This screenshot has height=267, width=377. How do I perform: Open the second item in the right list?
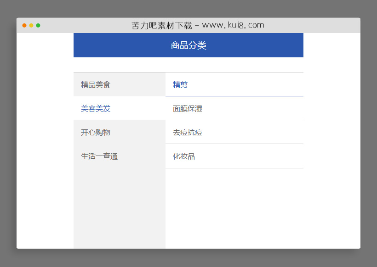pyautogui.click(x=185, y=108)
